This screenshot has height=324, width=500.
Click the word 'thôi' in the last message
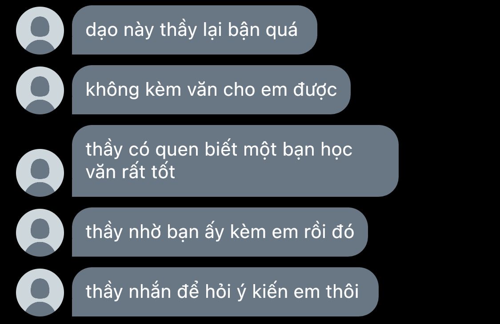pos(342,291)
